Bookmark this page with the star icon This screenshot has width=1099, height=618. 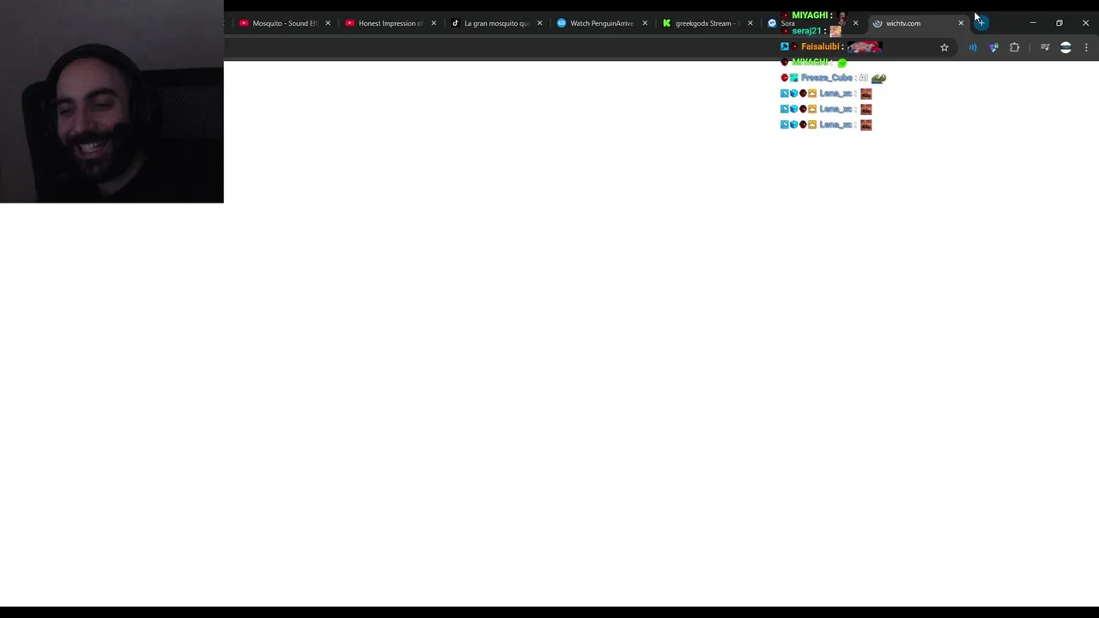click(x=944, y=47)
